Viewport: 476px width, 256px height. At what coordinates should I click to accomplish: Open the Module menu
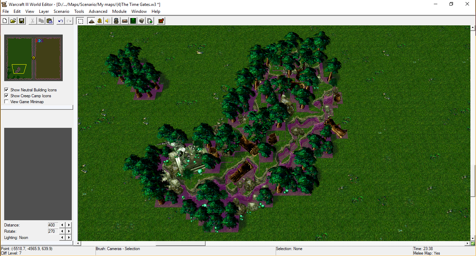click(119, 11)
